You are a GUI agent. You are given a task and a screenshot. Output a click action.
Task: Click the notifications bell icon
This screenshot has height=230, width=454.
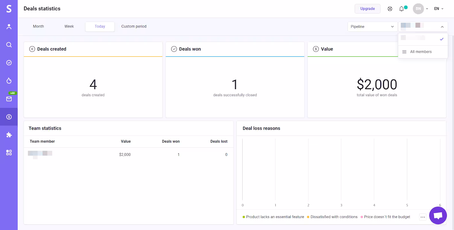pos(401,9)
